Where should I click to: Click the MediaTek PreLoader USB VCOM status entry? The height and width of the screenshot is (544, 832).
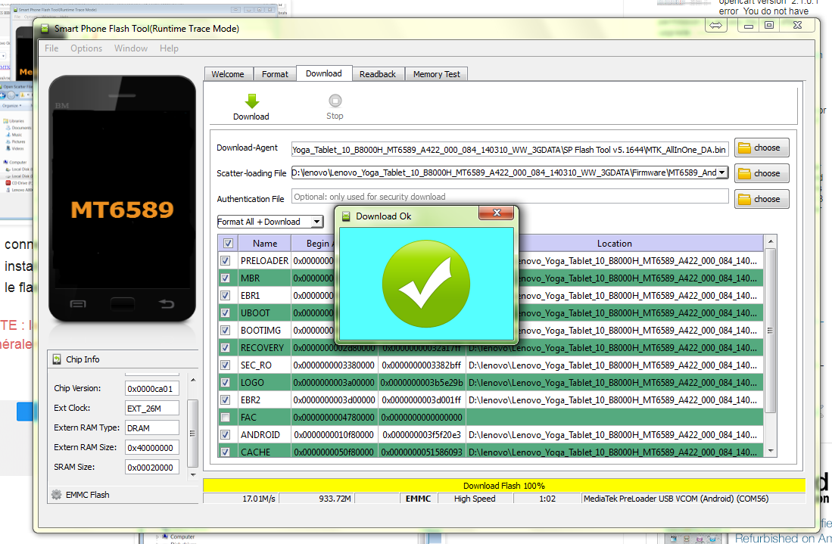click(x=693, y=499)
